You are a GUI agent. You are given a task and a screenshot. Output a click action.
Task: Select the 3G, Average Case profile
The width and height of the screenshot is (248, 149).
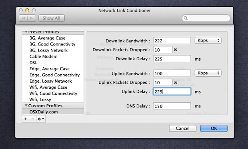coord(53,38)
